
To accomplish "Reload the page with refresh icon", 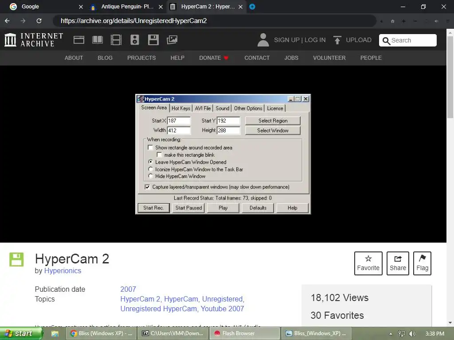I will (39, 21).
